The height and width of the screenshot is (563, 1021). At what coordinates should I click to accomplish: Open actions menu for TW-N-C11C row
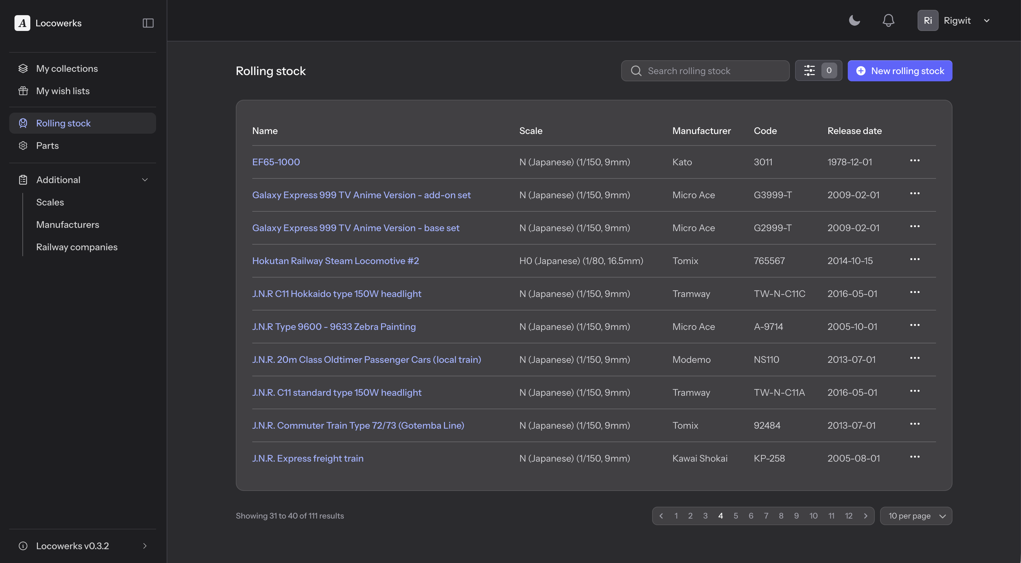pos(915,292)
